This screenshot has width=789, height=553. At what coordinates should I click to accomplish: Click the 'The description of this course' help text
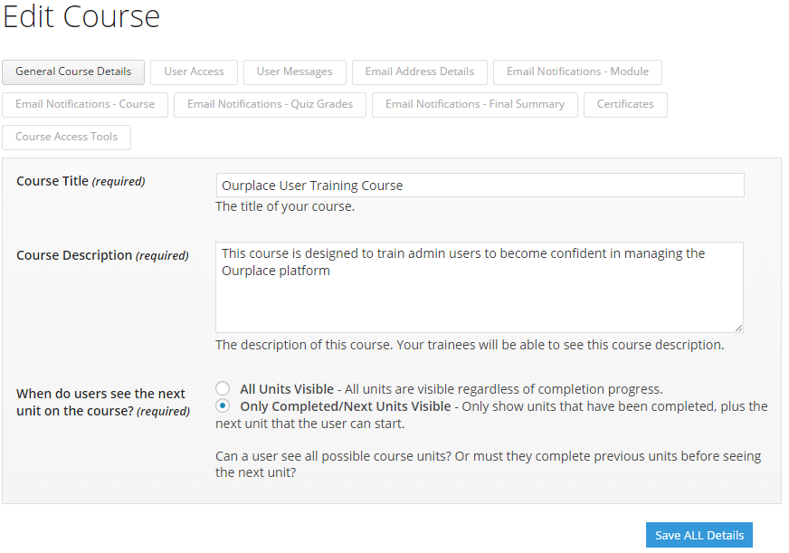point(470,345)
